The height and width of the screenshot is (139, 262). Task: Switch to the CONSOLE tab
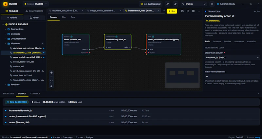(x=35, y=94)
